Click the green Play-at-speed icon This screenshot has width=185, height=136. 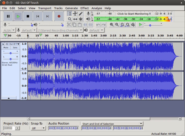140,25
